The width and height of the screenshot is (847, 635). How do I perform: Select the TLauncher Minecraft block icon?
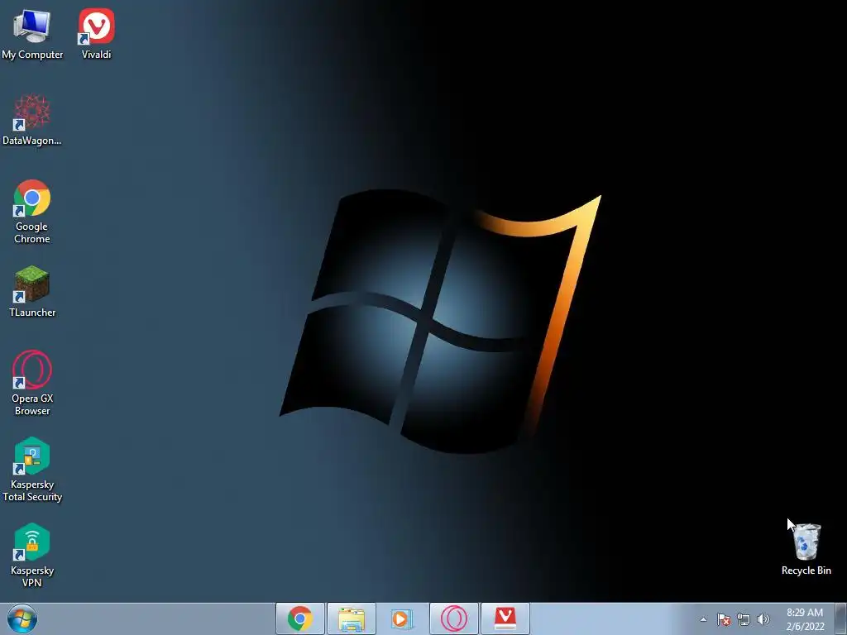(32, 284)
